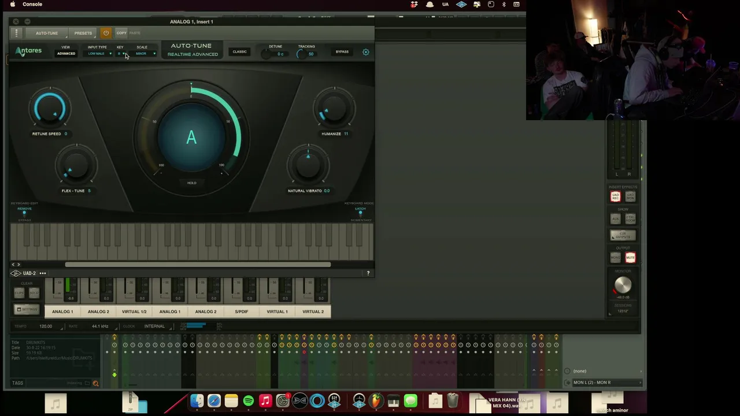Click the COPY button
Viewport: 740px width, 416px height.
point(121,33)
